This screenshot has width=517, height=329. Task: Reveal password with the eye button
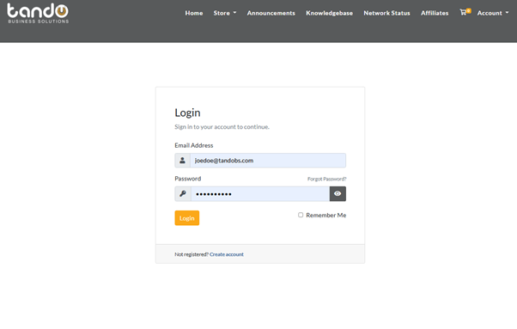pos(338,194)
